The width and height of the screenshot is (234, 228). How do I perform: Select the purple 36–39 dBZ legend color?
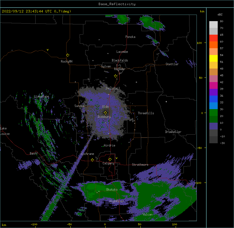213,92
